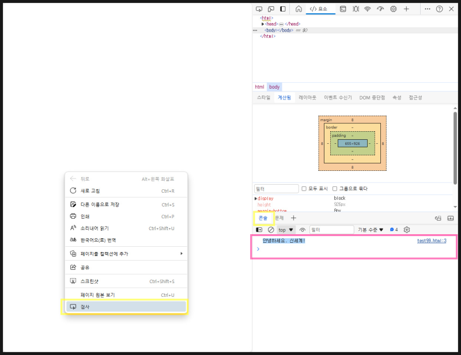Click the drawer undock quick view icon

(438, 218)
